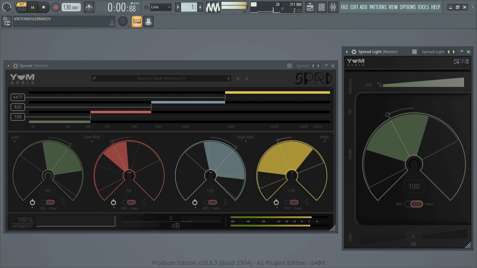The image size is (477, 268).
Task: Click the yellow High band bar
Action: click(278, 92)
